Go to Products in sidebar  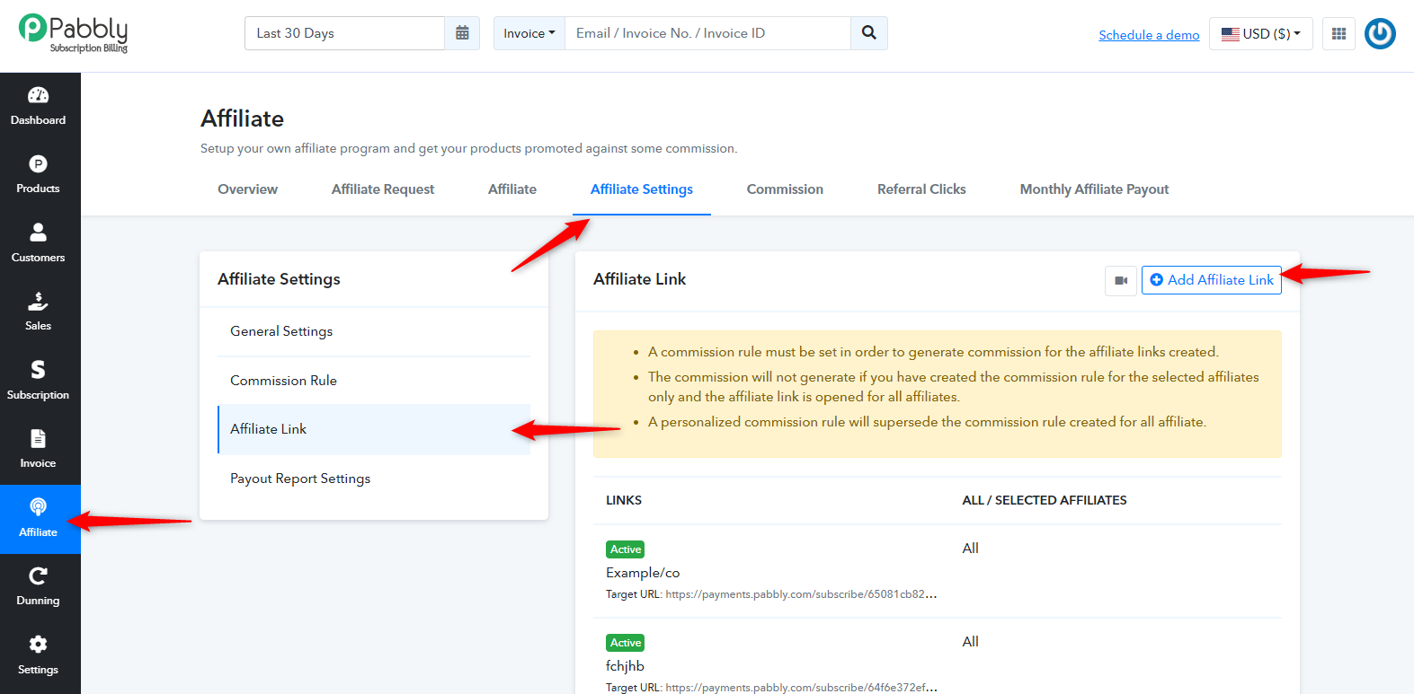click(x=38, y=164)
